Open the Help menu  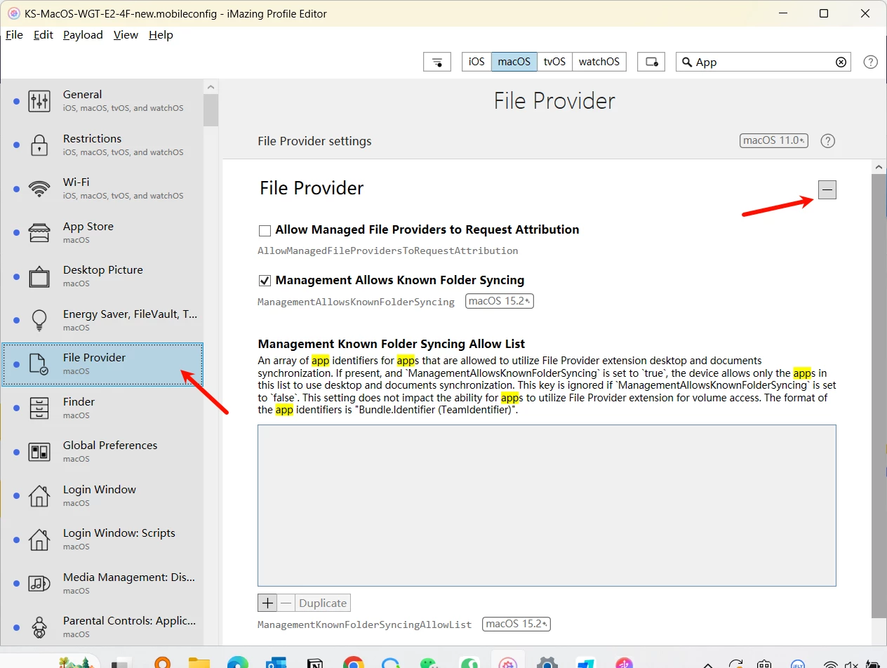[x=161, y=35]
